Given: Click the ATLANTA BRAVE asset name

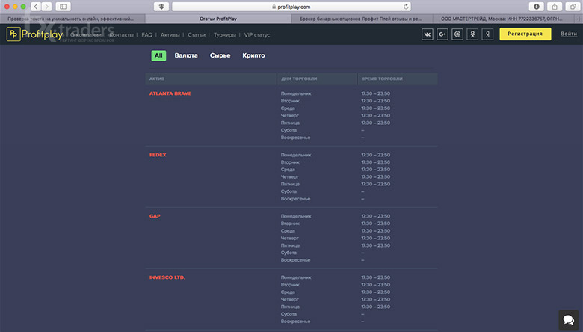Looking at the screenshot, I should tap(170, 93).
